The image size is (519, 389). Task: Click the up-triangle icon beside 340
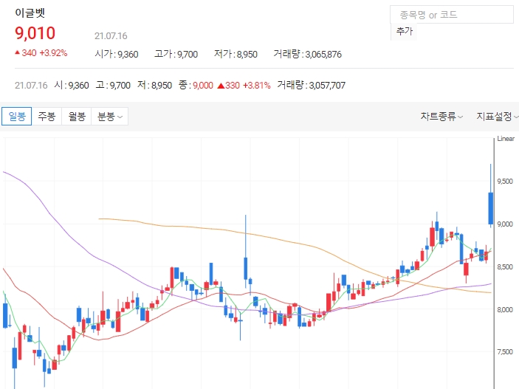click(x=17, y=52)
